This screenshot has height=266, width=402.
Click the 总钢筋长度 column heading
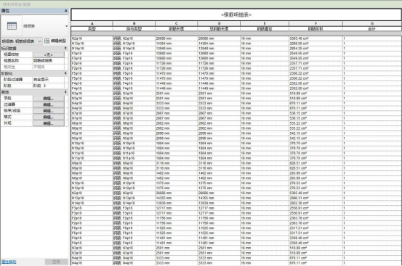pyautogui.click(x=219, y=28)
